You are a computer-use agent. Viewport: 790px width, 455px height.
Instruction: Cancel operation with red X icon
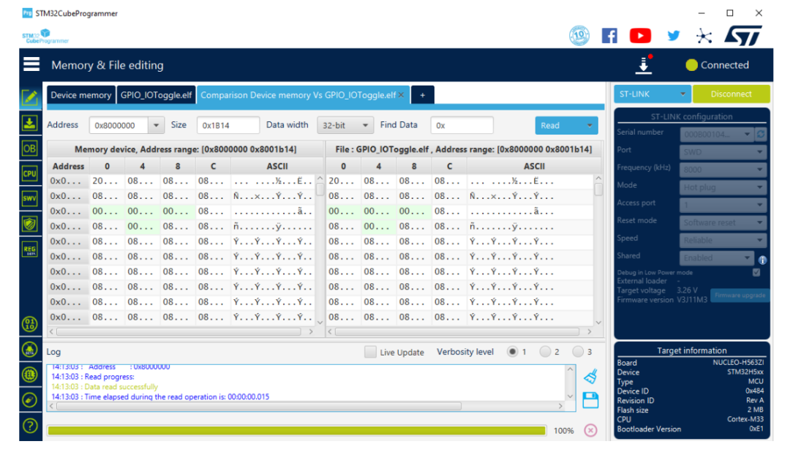pyautogui.click(x=590, y=430)
